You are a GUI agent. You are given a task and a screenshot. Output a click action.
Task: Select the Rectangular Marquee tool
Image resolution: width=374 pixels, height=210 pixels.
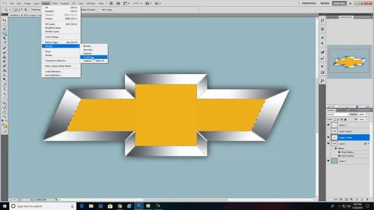click(x=4, y=24)
